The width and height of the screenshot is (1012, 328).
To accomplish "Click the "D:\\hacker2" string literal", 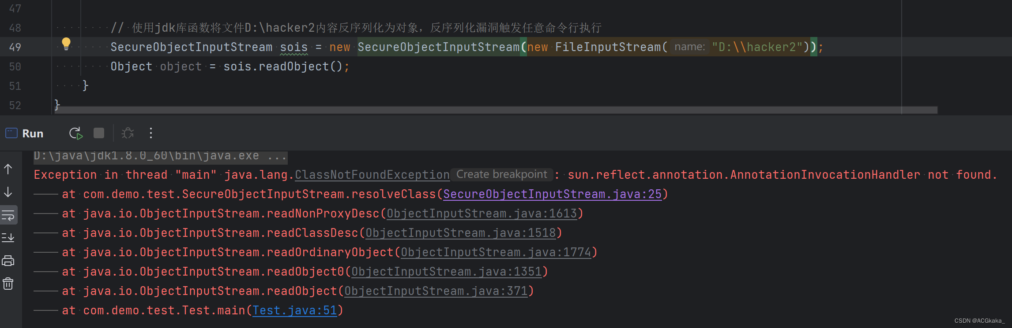I will (757, 47).
